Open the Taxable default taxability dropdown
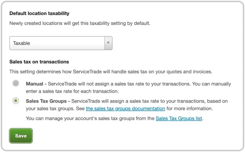This screenshot has height=152, width=245. (61, 43)
